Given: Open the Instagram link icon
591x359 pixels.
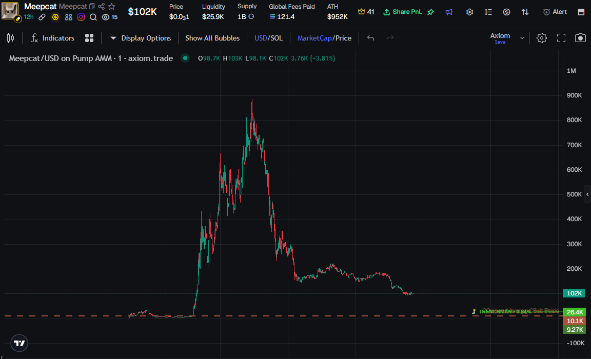Looking at the screenshot, I should click(x=81, y=17).
